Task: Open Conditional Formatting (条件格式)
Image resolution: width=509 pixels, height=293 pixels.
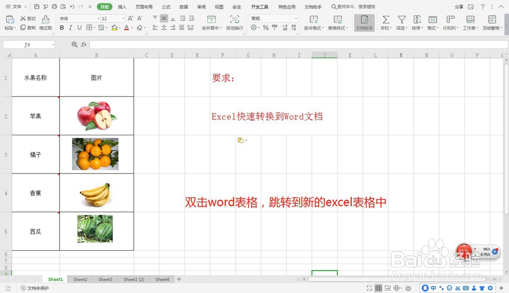Action: [x=314, y=23]
